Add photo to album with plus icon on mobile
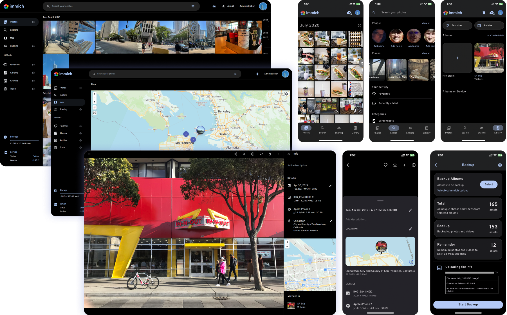The height and width of the screenshot is (315, 507). pos(404,165)
